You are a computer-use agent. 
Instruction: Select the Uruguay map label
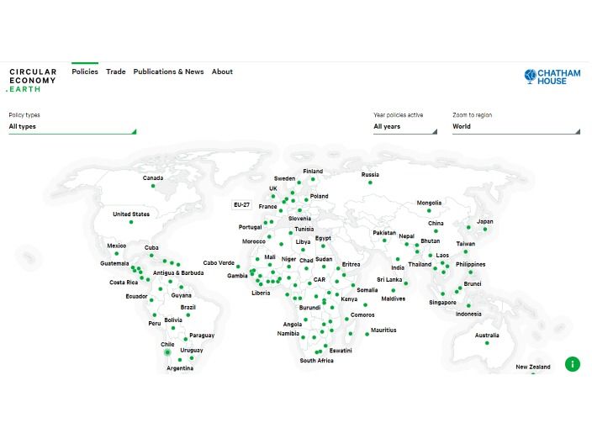point(192,351)
